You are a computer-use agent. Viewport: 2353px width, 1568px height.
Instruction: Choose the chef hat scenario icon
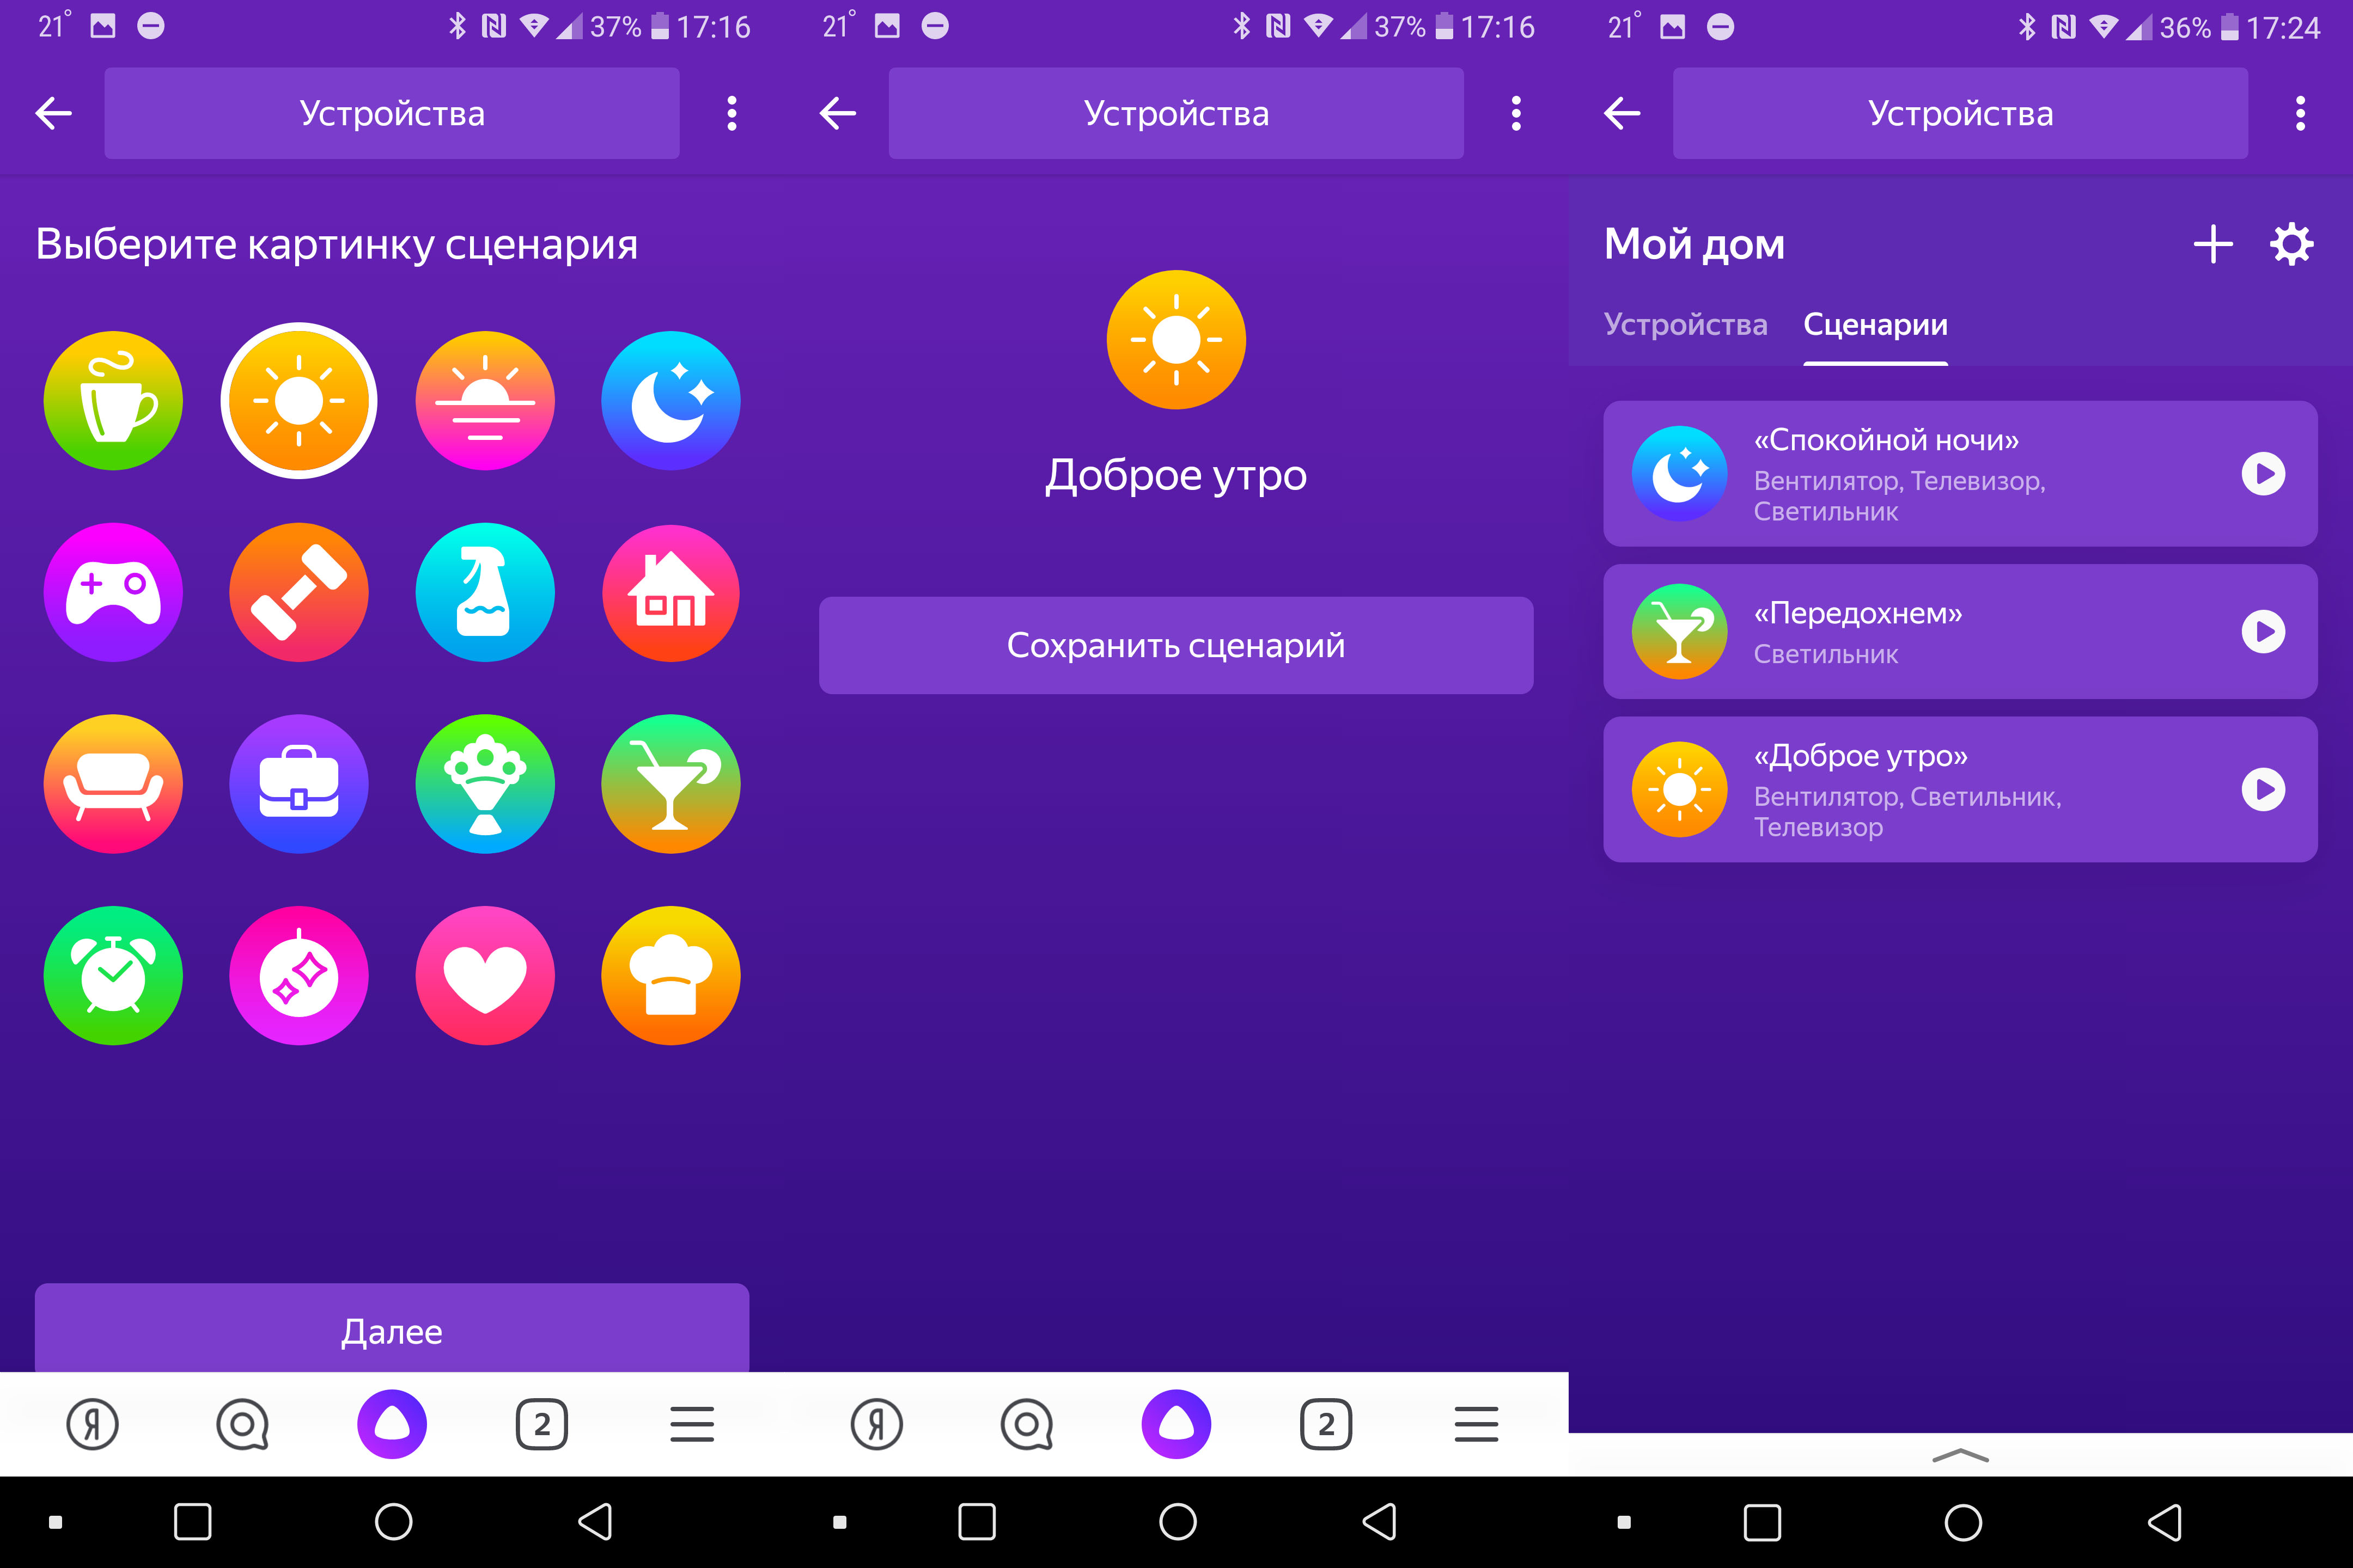click(671, 976)
